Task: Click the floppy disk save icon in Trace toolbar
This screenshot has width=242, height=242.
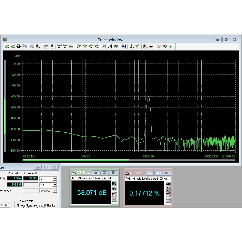Action: pyautogui.click(x=19, y=46)
